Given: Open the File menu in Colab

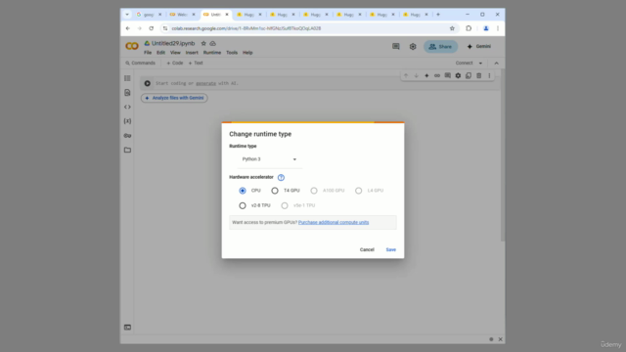Looking at the screenshot, I should pyautogui.click(x=148, y=53).
